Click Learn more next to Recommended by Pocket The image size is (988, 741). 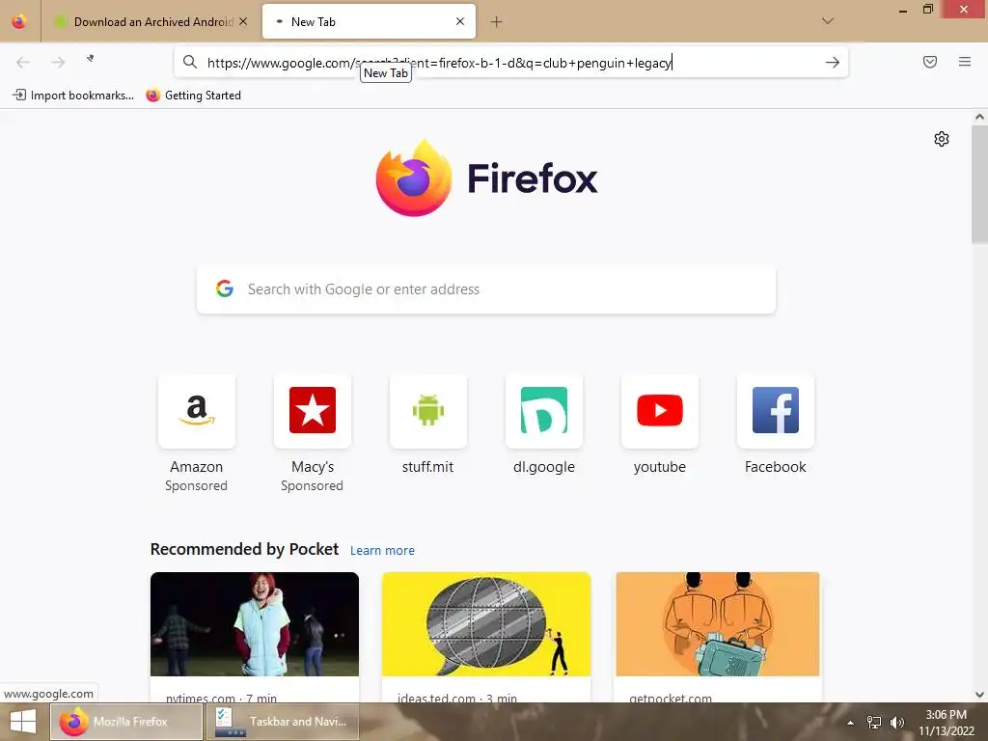click(x=382, y=551)
